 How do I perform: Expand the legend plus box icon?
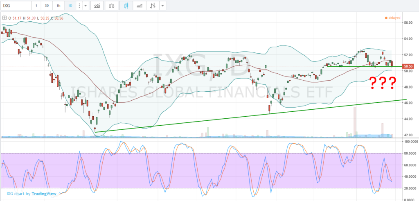point(4,18)
